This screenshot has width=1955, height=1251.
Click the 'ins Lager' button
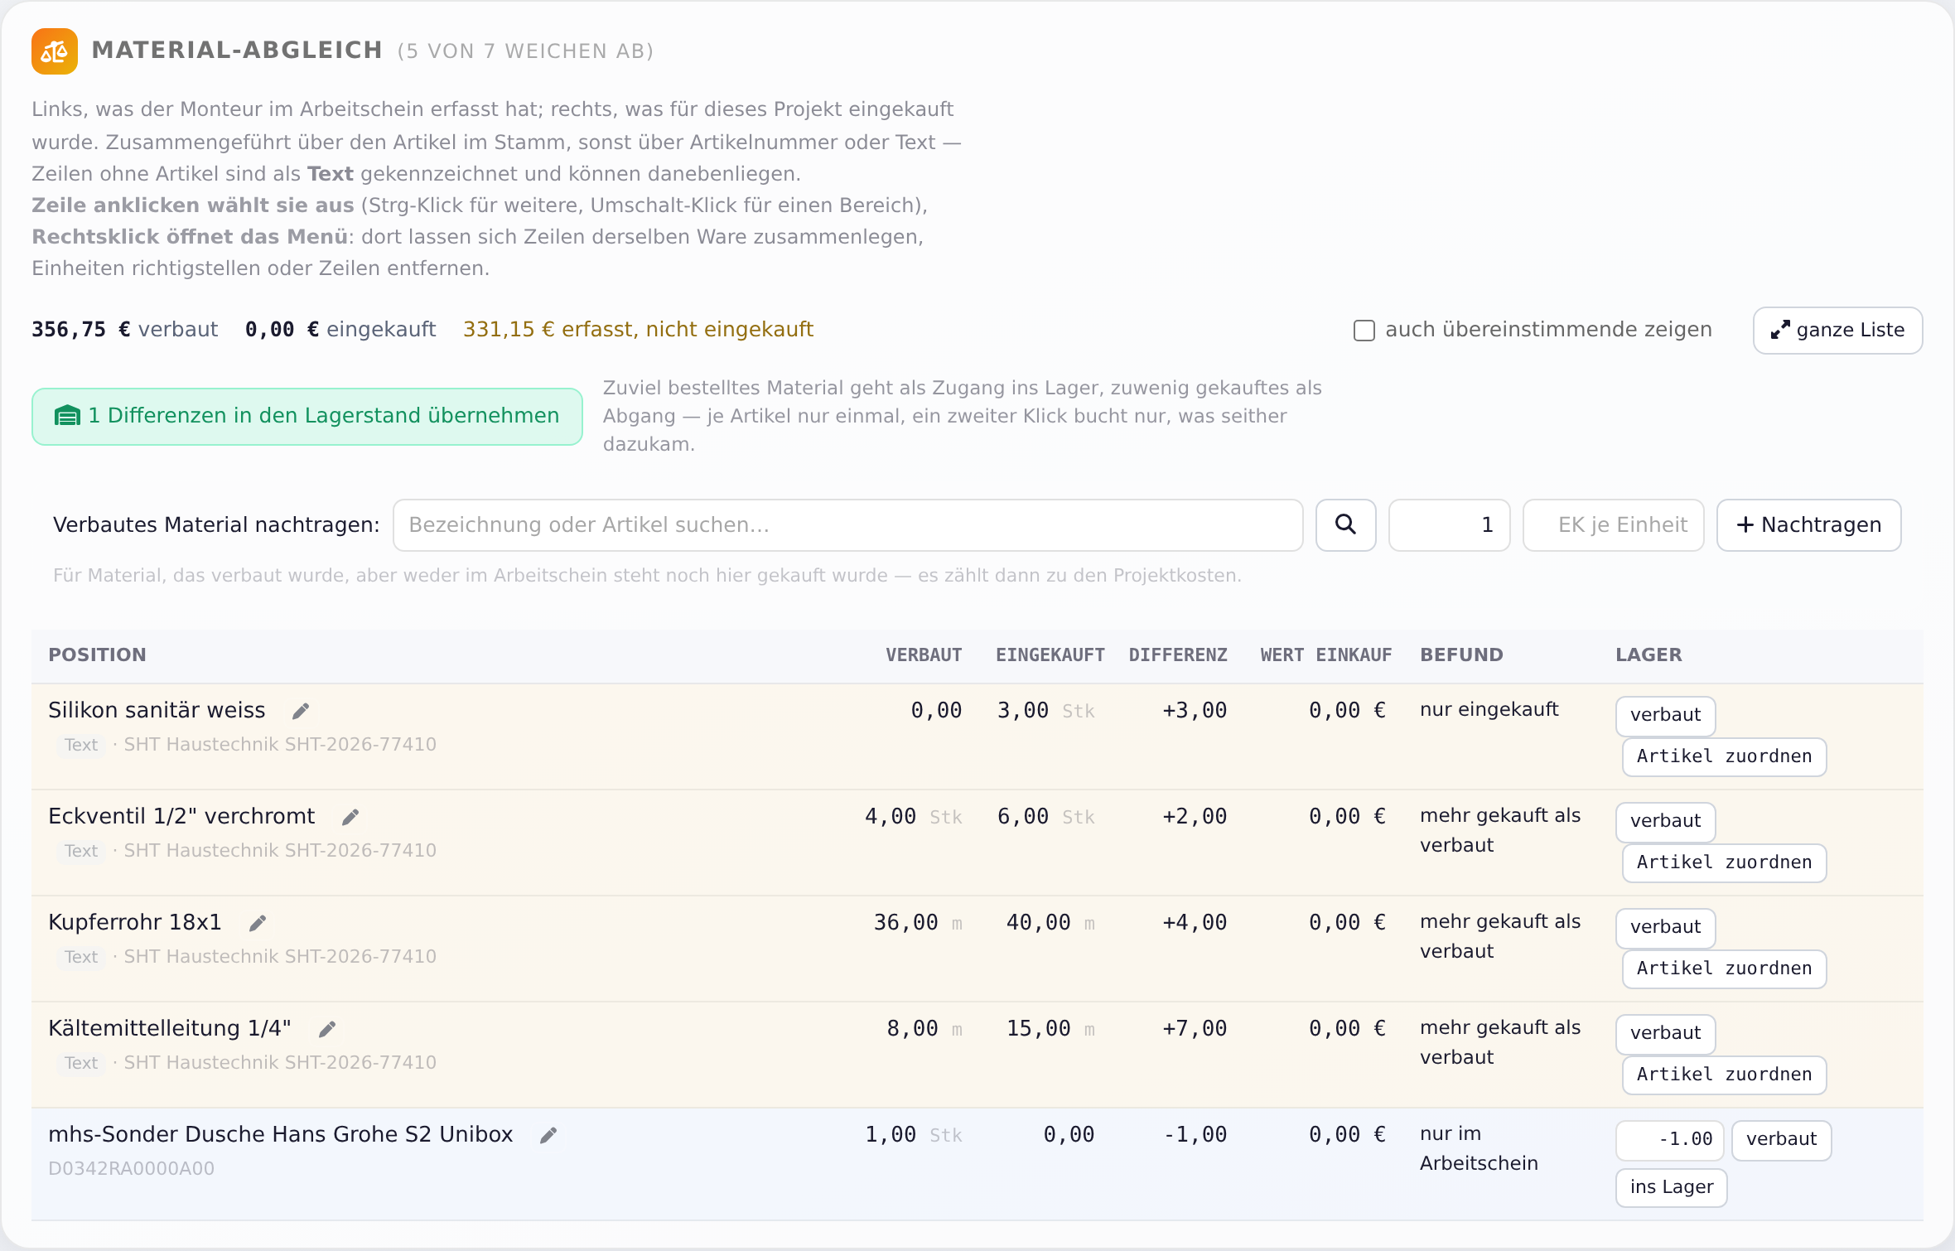(1671, 1187)
